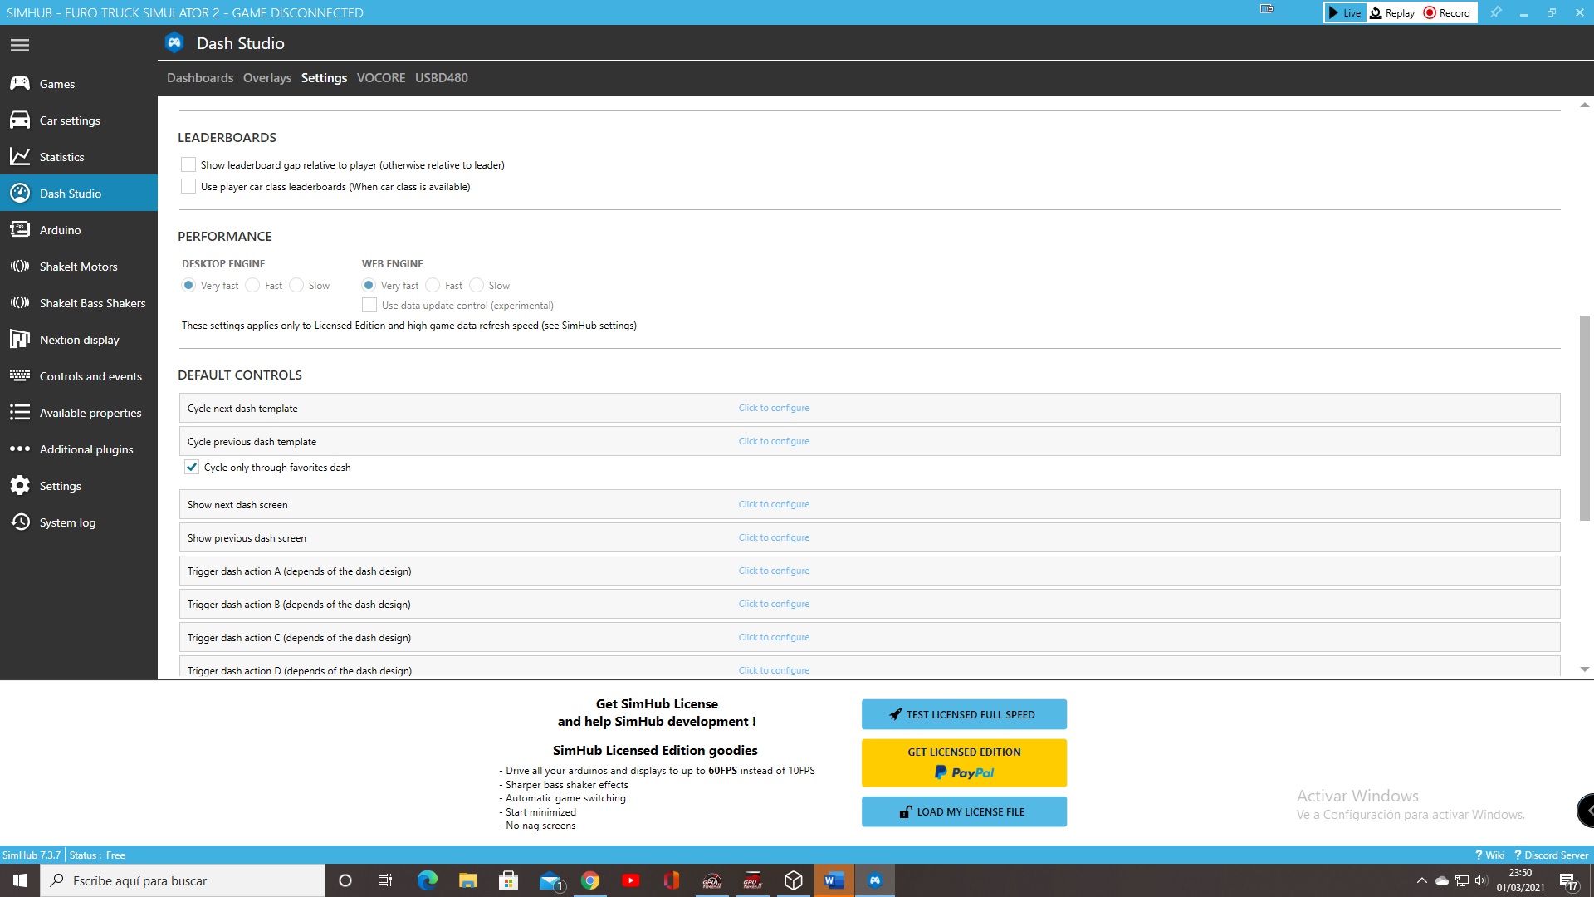Open System log history icon
Viewport: 1594px width, 897px height.
point(20,522)
